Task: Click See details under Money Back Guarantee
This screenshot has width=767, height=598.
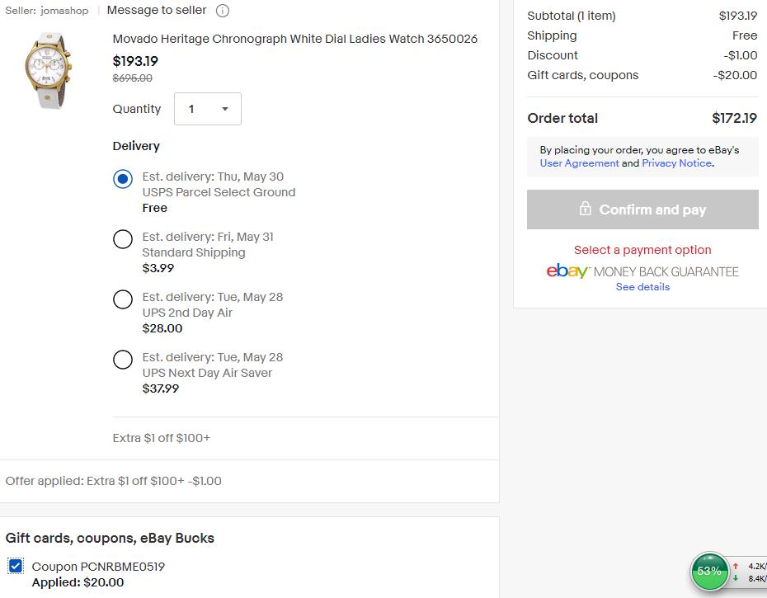Action: click(x=642, y=287)
